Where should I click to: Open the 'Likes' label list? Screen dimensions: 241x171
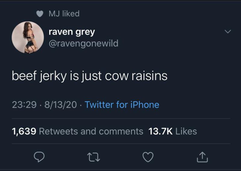[x=186, y=131]
